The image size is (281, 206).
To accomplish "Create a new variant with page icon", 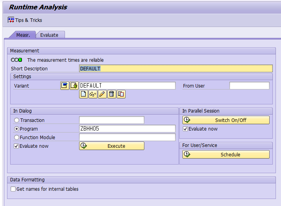I will pyautogui.click(x=83, y=94).
